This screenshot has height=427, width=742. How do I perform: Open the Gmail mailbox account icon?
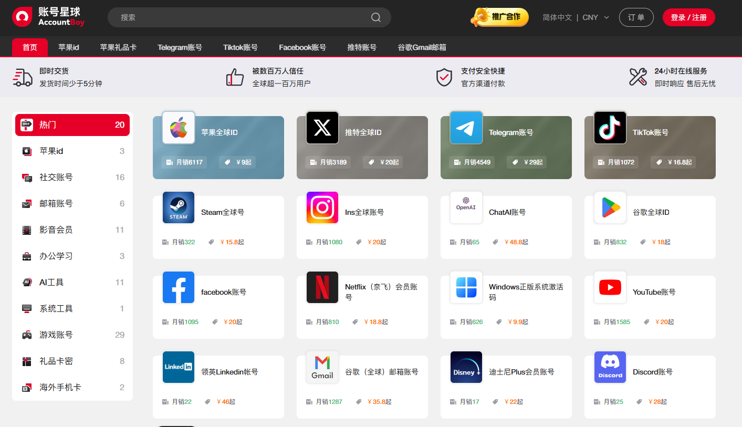click(x=322, y=367)
